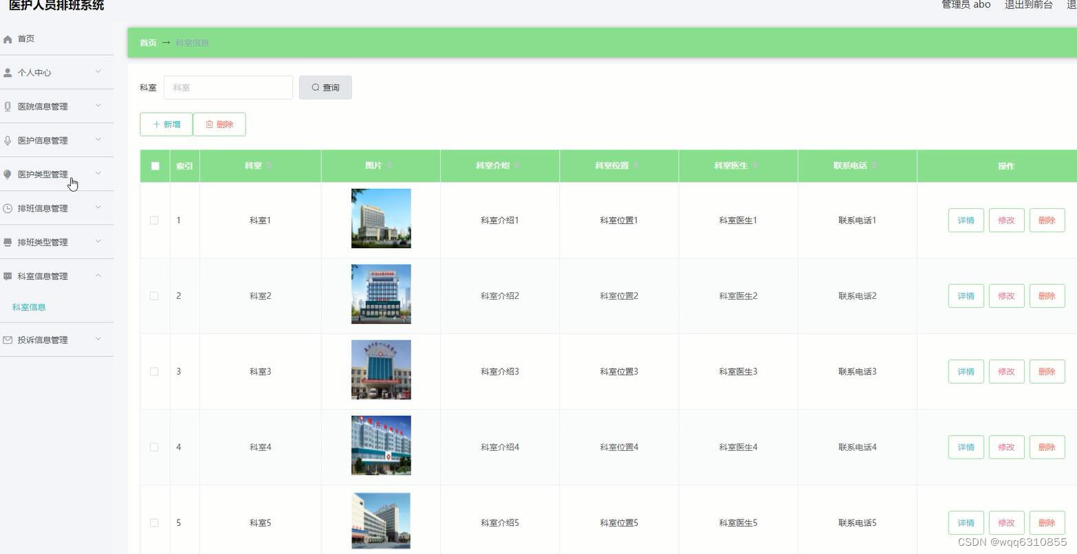Click the envelope icon beside 投诉信息管理
Viewport: 1077px width, 554px height.
point(8,340)
